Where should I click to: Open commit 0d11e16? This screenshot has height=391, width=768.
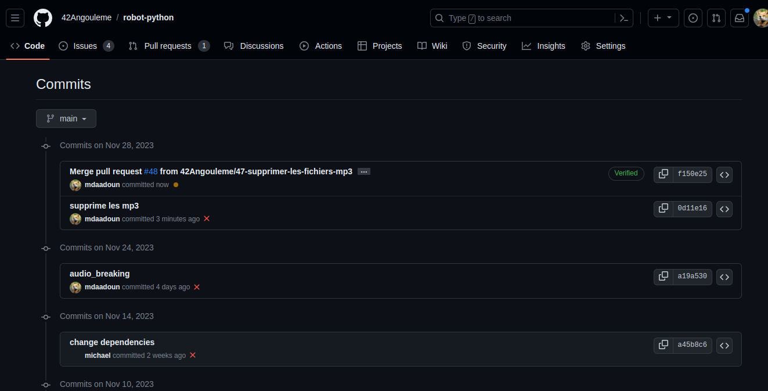click(x=693, y=209)
